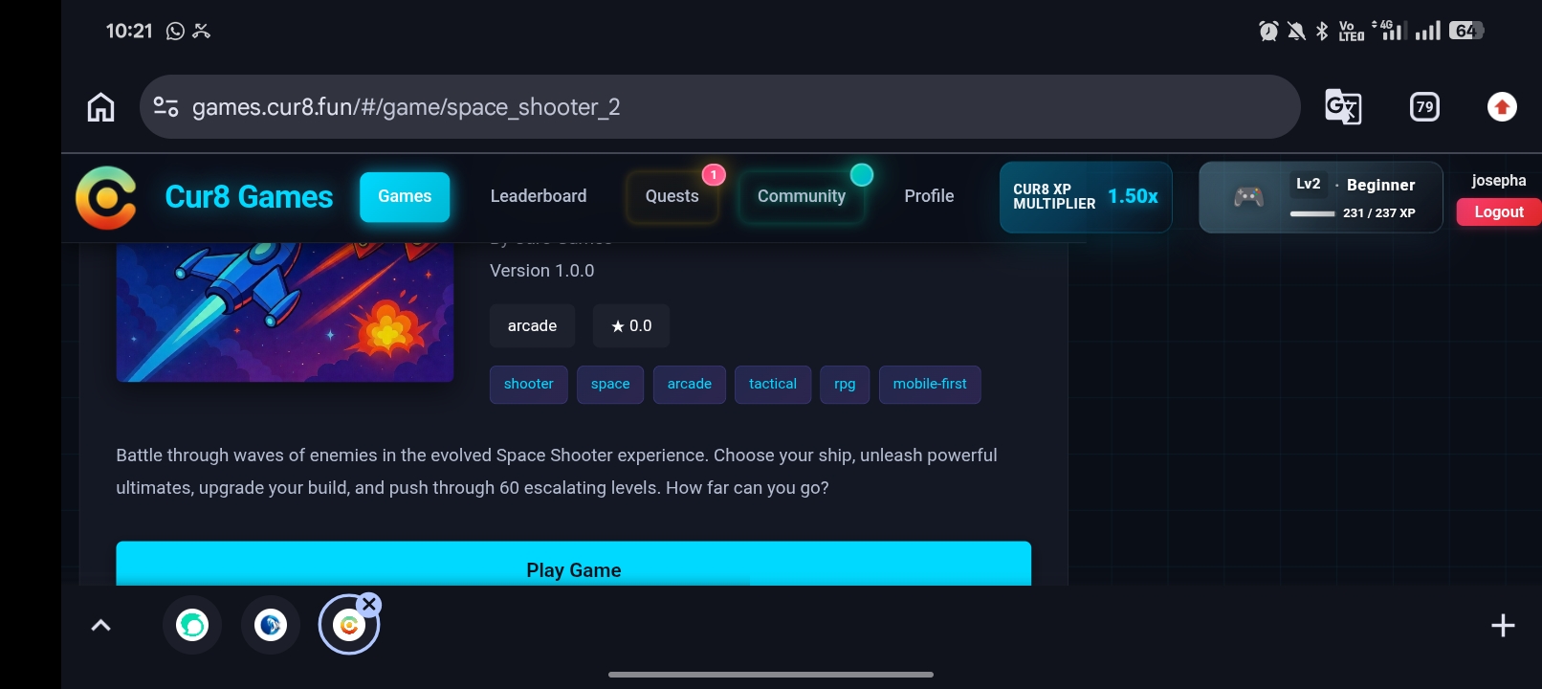This screenshot has height=689, width=1542.
Task: Tap the 10:21 clock
Action: pos(129,32)
